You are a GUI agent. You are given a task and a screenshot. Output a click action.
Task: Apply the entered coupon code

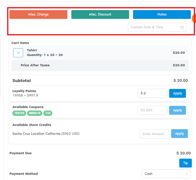tap(177, 110)
